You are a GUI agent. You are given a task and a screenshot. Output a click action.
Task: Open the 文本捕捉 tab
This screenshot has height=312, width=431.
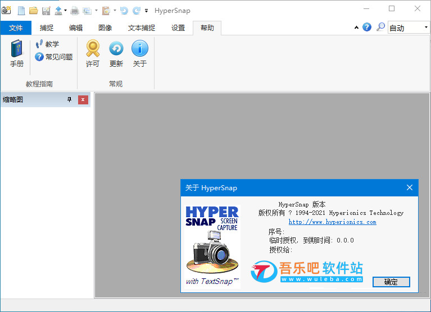point(142,27)
